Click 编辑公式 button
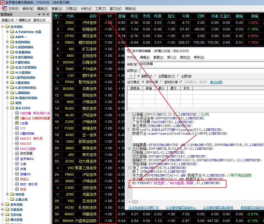264x224 pixels. coord(25,20)
